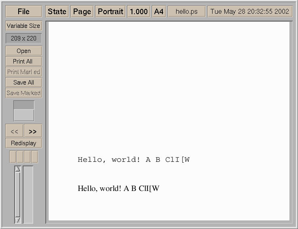This screenshot has height=229, width=298.
Task: Click Print All
Action: point(23,61)
